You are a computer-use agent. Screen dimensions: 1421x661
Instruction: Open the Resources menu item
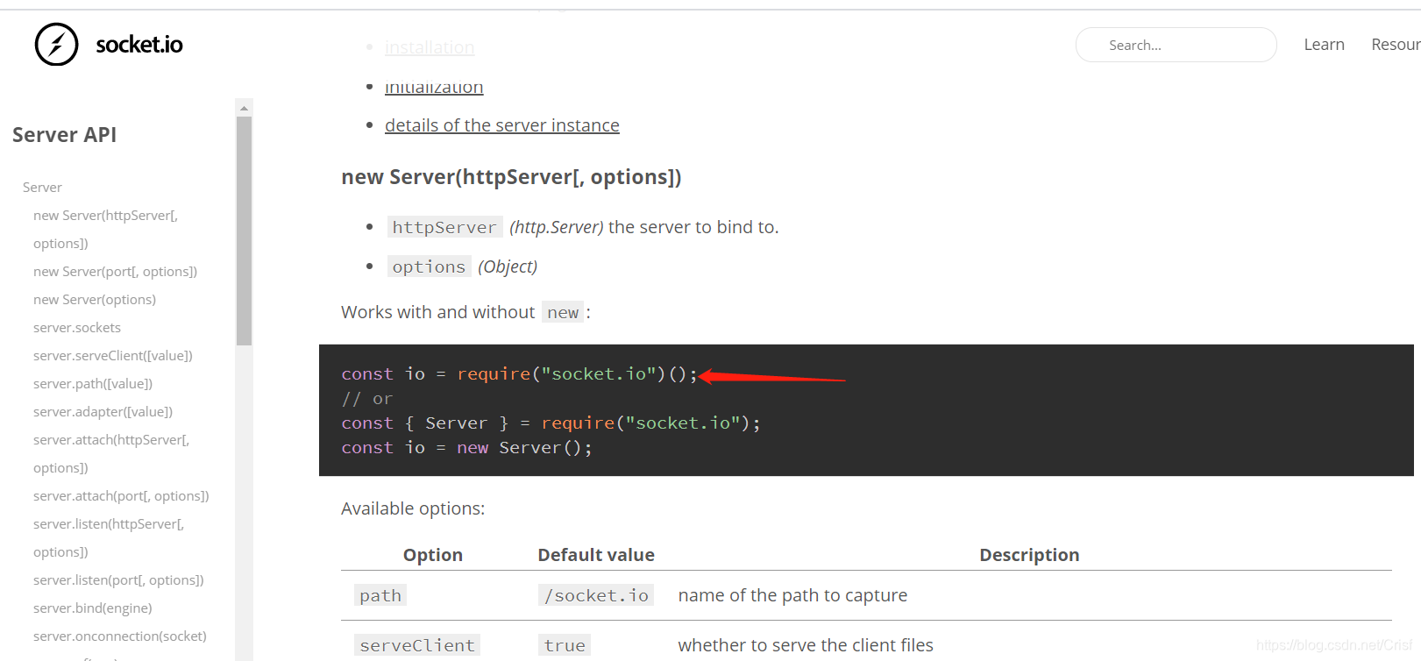point(1396,45)
